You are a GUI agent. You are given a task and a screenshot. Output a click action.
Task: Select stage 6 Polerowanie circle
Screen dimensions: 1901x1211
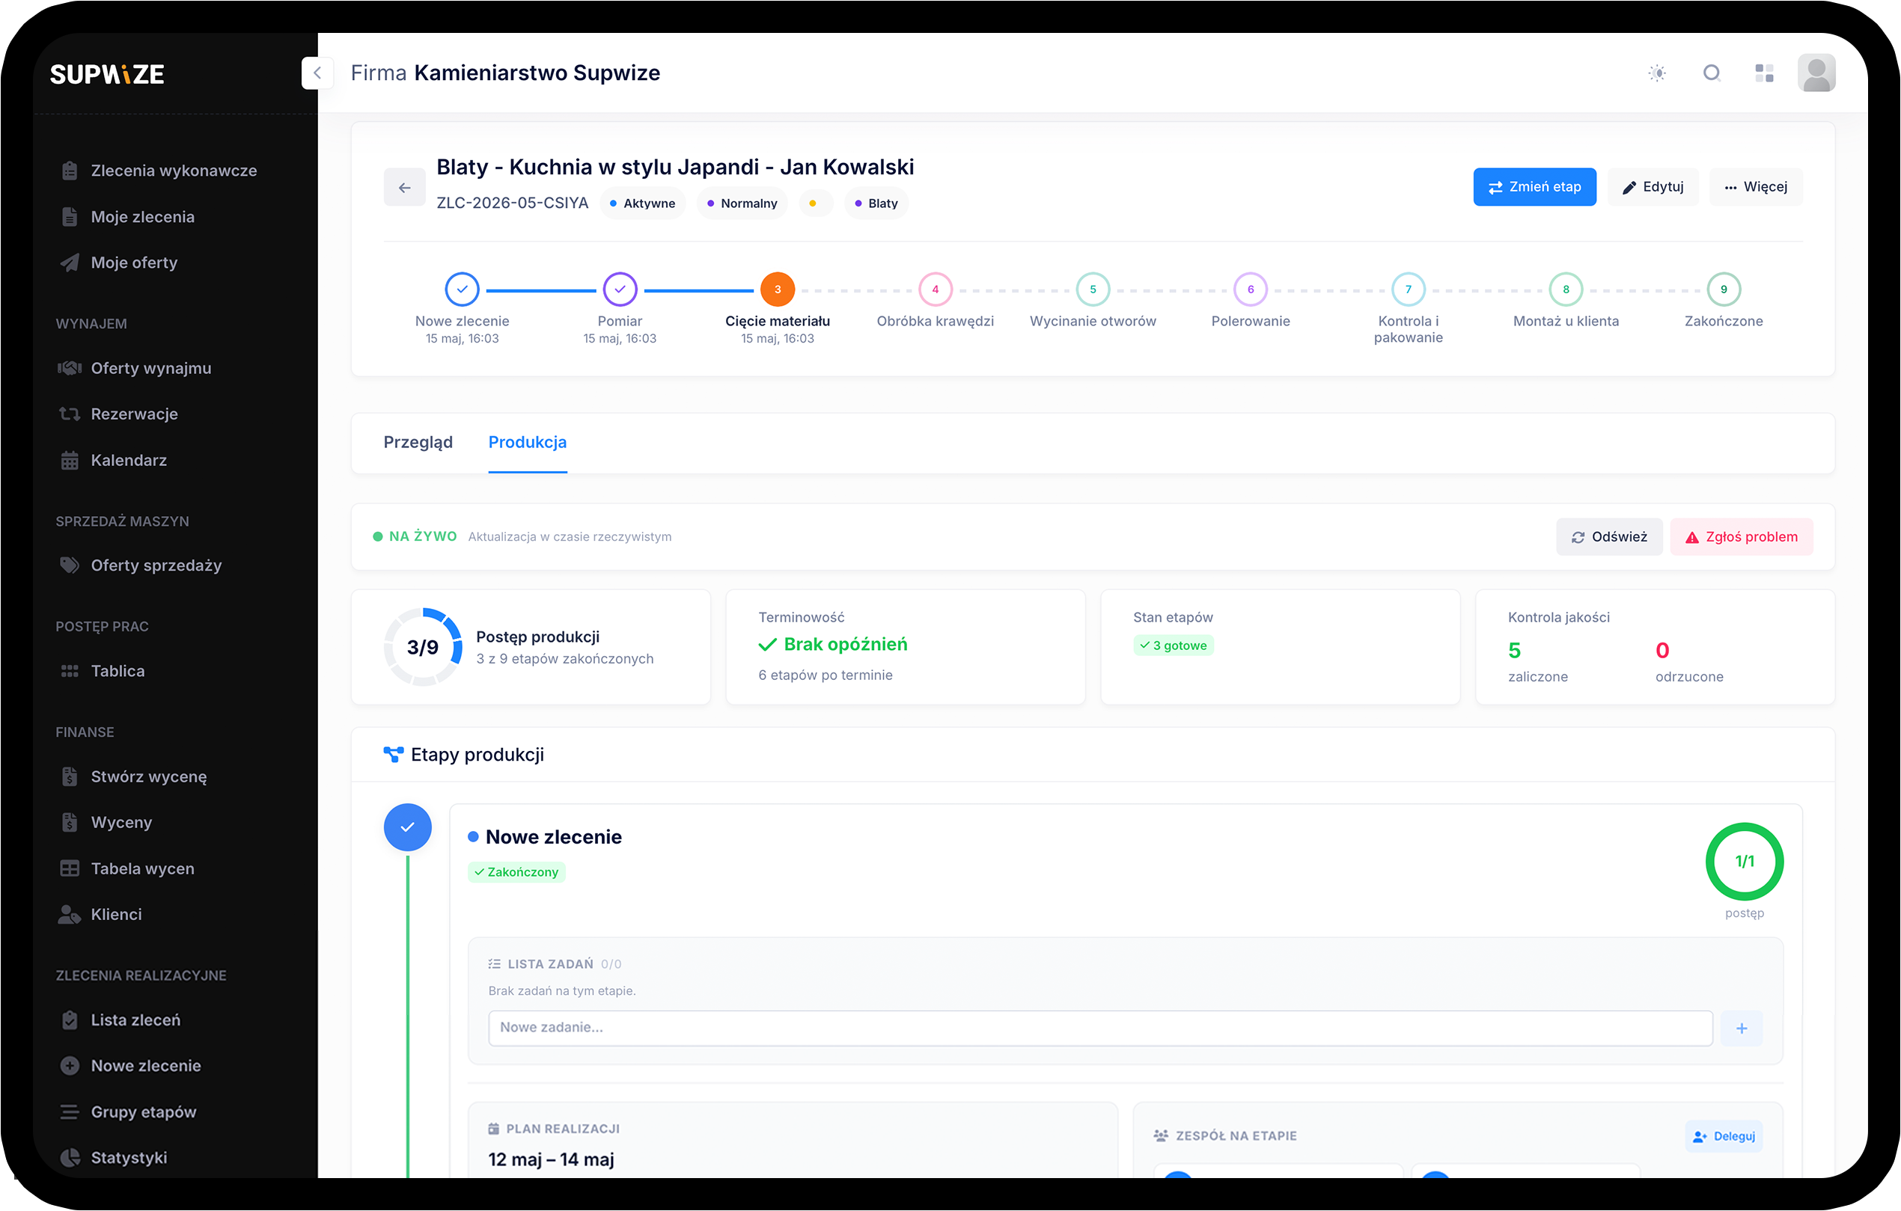click(1251, 289)
